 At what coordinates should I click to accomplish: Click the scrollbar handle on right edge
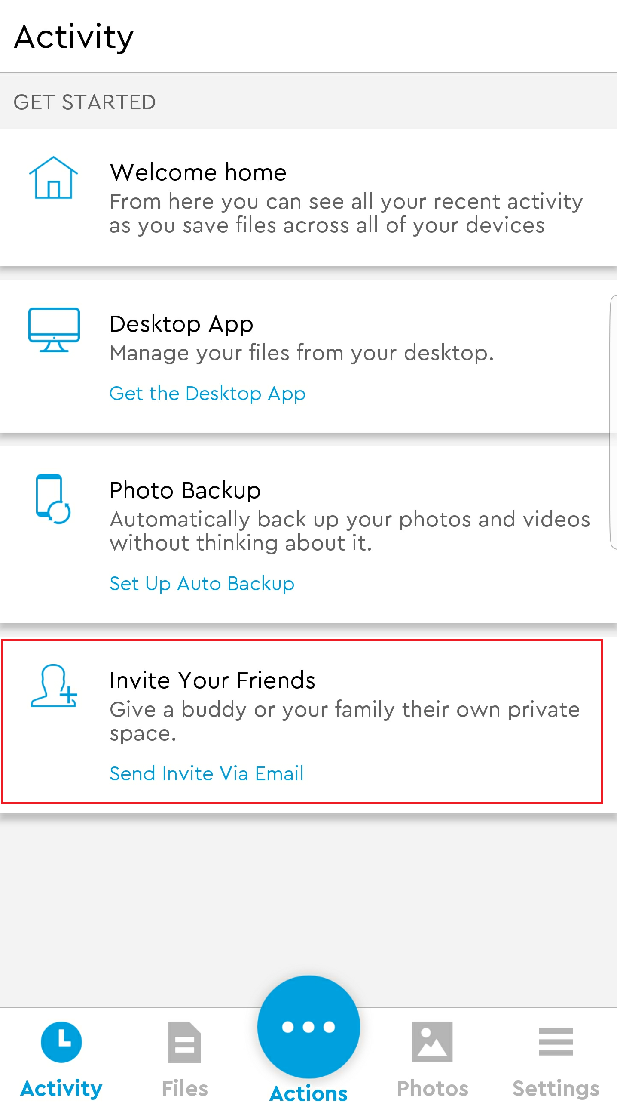point(614,422)
